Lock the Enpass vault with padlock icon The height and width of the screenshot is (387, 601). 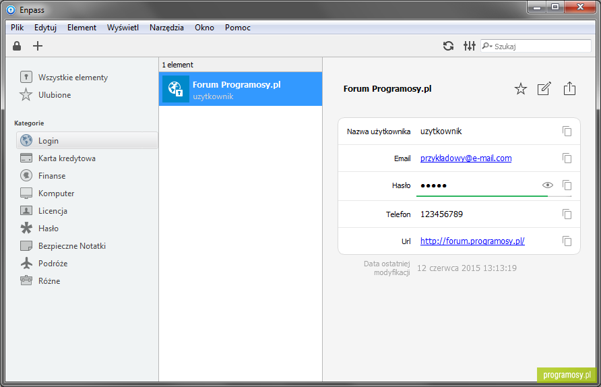17,46
